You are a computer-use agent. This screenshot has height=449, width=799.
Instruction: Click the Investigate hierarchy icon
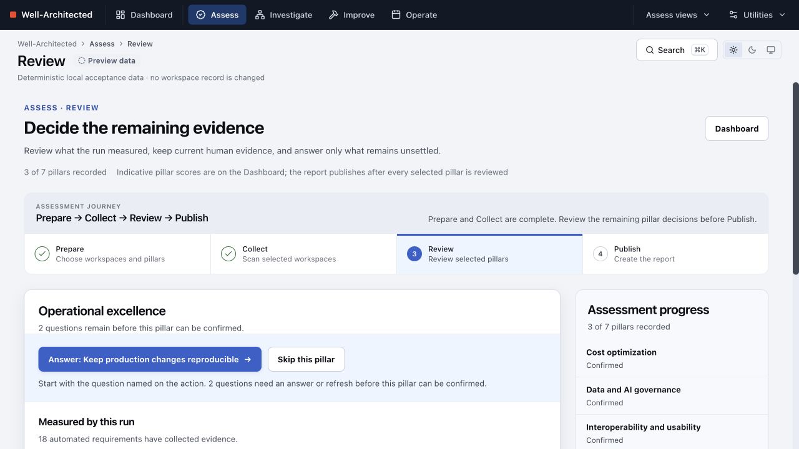[260, 15]
